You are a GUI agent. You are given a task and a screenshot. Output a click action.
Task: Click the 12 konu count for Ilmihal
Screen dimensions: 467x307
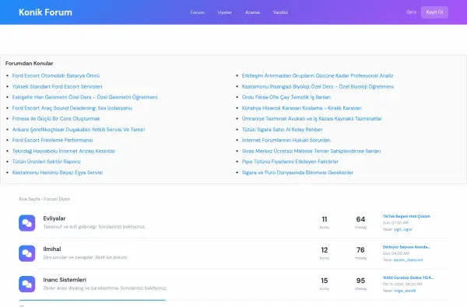[x=325, y=250]
